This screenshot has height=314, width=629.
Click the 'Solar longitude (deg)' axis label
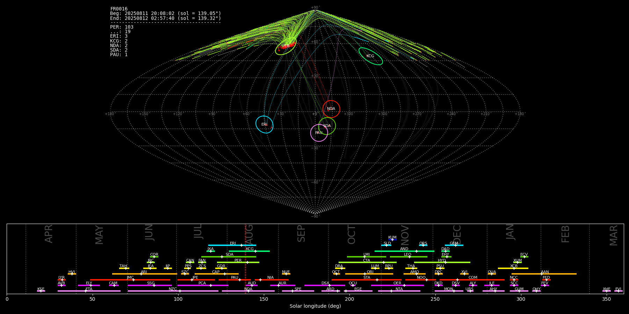[315, 306]
